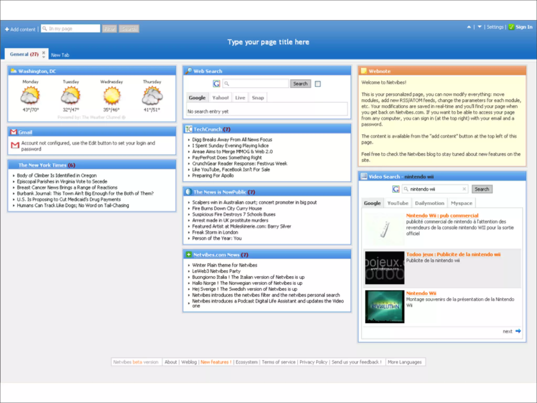Click the Add content plus icon

(7, 29)
